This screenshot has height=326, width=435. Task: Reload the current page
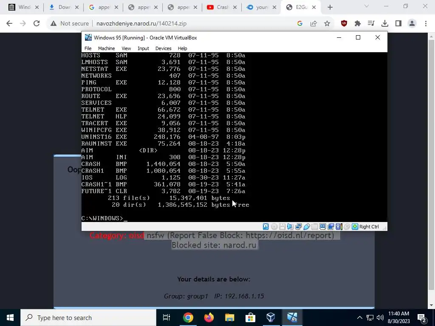[37, 24]
